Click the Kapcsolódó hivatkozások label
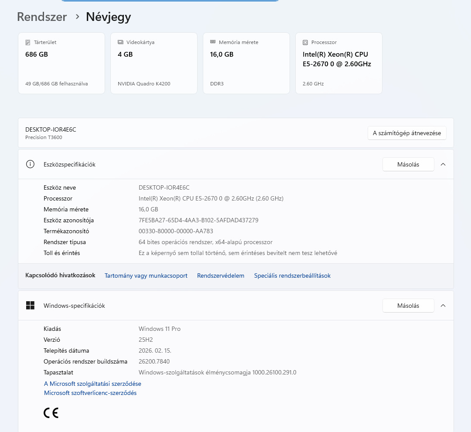This screenshot has height=432, width=471. (x=60, y=276)
